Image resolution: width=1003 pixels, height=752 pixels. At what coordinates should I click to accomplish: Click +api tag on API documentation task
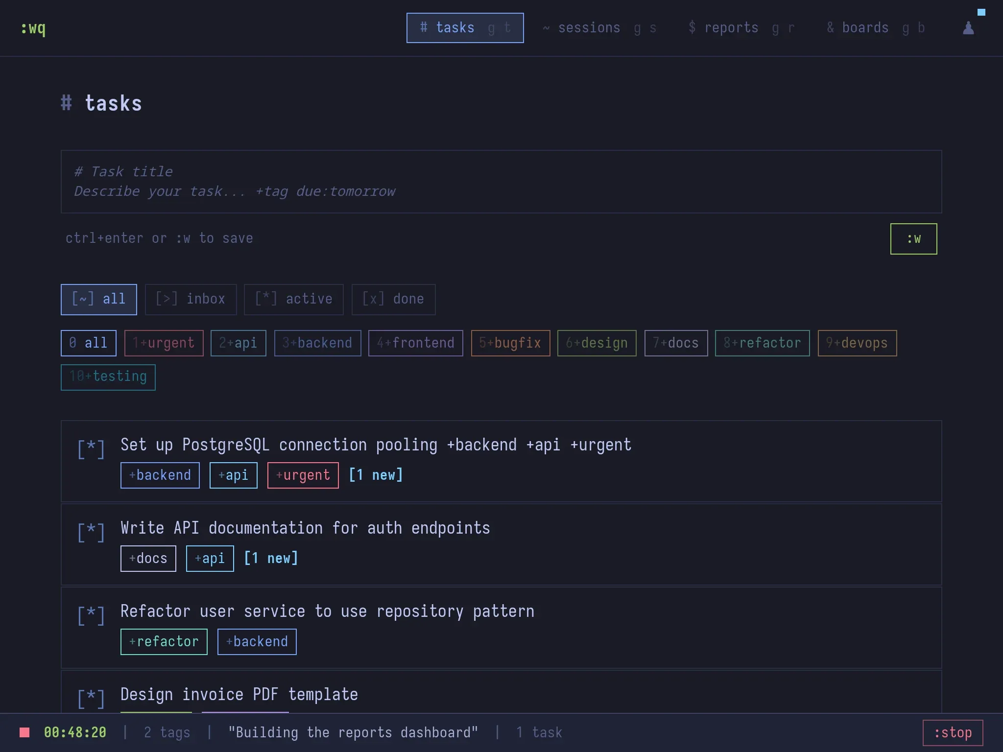click(210, 558)
